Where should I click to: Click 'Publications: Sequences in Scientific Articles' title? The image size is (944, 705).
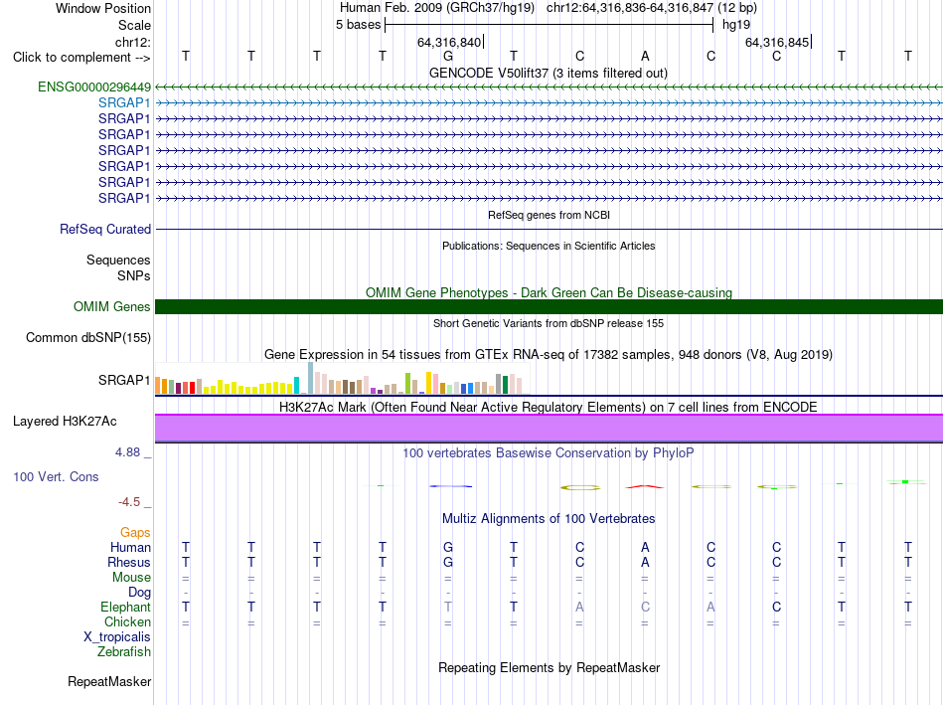tap(549, 246)
